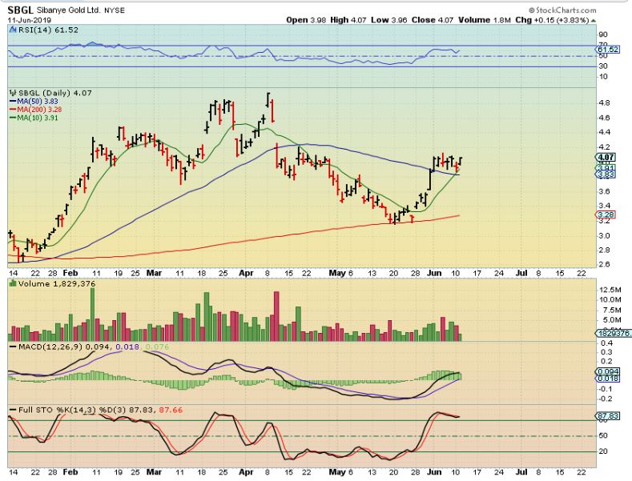This screenshot has width=632, height=481.
Task: Click the green MA(10) legend dash
Action: (x=13, y=118)
